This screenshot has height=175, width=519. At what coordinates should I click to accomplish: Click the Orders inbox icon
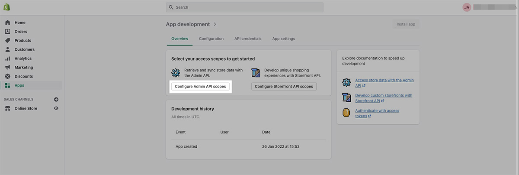7,32
